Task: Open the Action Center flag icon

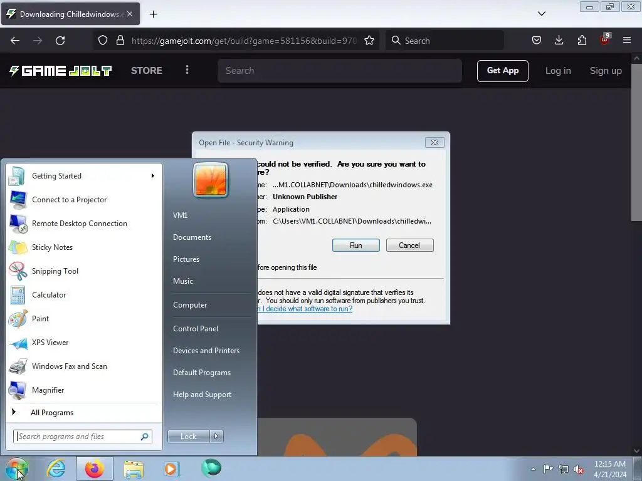Action: 548,468
